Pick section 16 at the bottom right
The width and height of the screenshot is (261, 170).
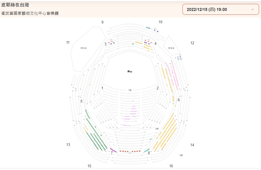[x=171, y=166]
